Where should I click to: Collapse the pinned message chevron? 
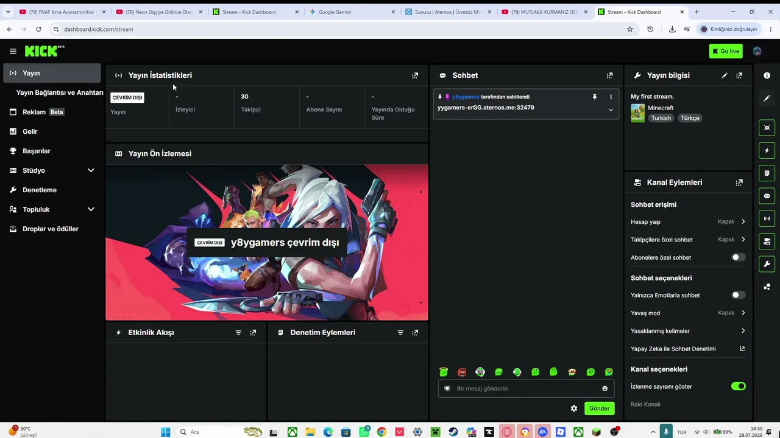tap(611, 110)
